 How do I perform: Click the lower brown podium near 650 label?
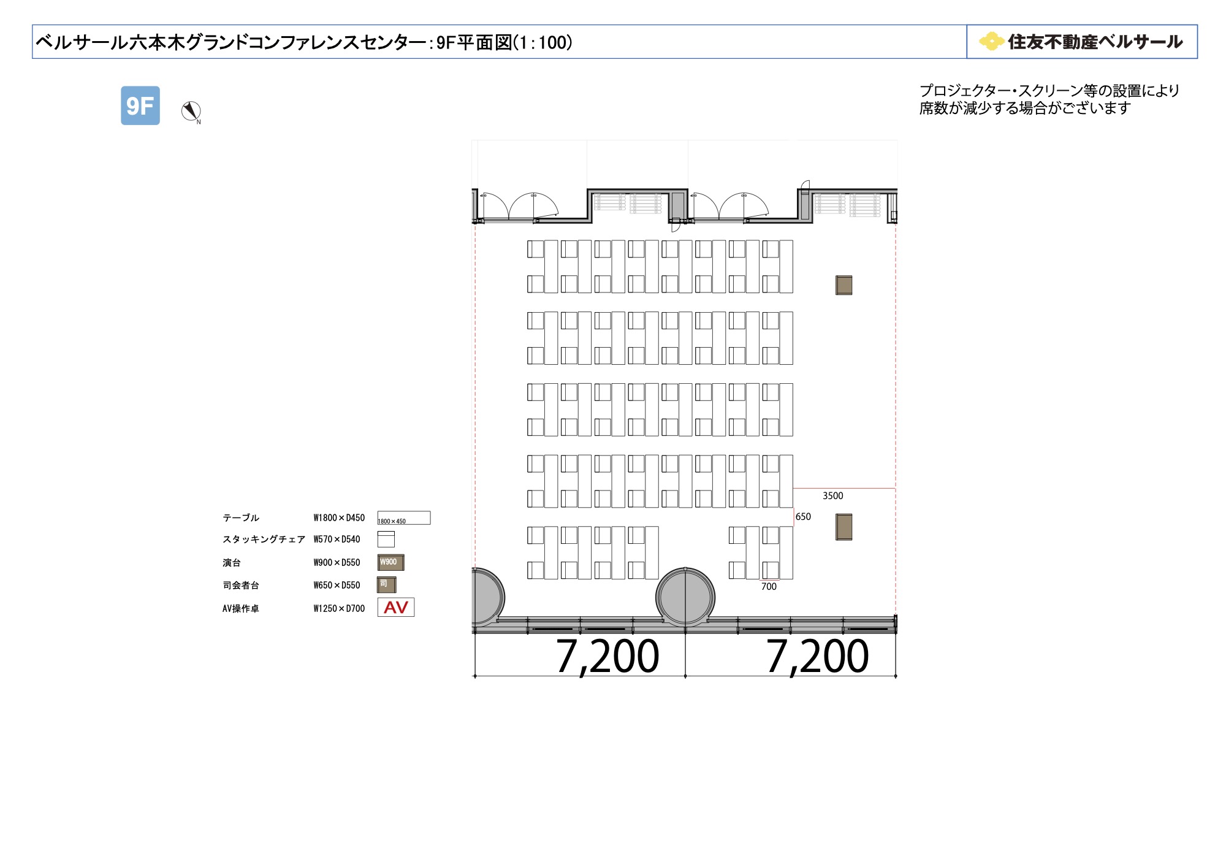coord(844,527)
